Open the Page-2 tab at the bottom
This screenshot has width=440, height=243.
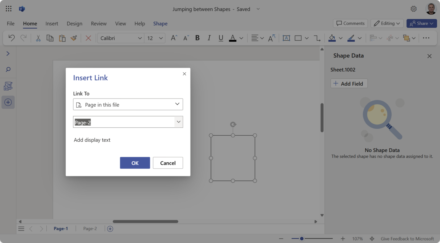click(x=90, y=228)
